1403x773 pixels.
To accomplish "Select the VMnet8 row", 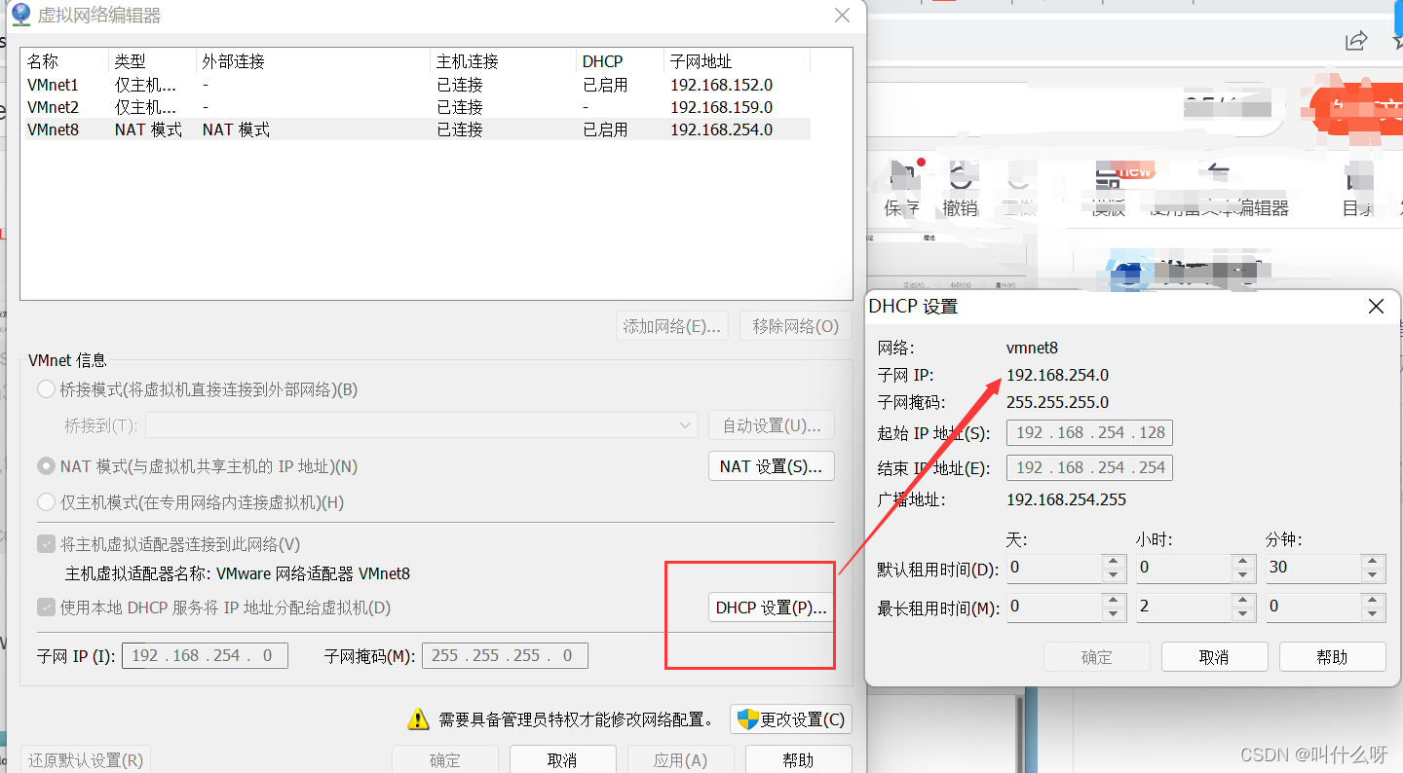I will coord(416,129).
